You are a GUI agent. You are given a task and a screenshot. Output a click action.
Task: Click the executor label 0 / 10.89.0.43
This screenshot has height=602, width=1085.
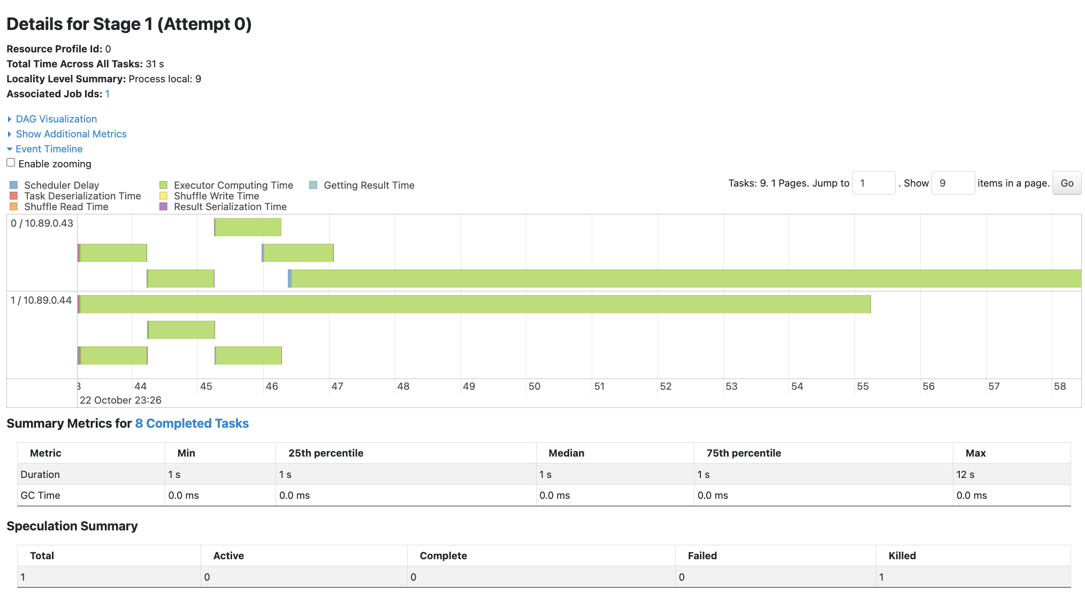pyautogui.click(x=42, y=223)
